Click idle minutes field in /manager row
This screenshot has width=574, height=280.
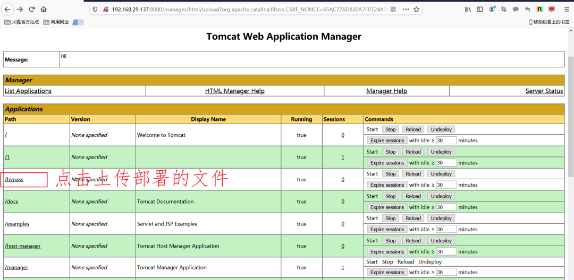[x=446, y=273]
